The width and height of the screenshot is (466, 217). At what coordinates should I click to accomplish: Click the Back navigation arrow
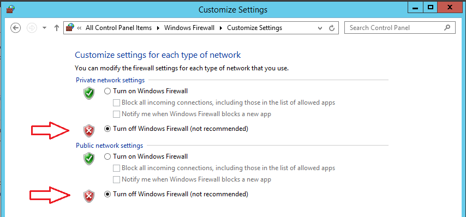coord(15,28)
